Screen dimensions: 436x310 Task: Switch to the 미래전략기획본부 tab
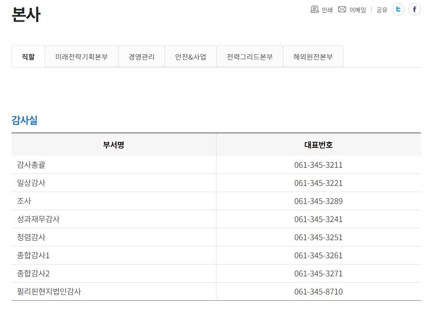[81, 57]
